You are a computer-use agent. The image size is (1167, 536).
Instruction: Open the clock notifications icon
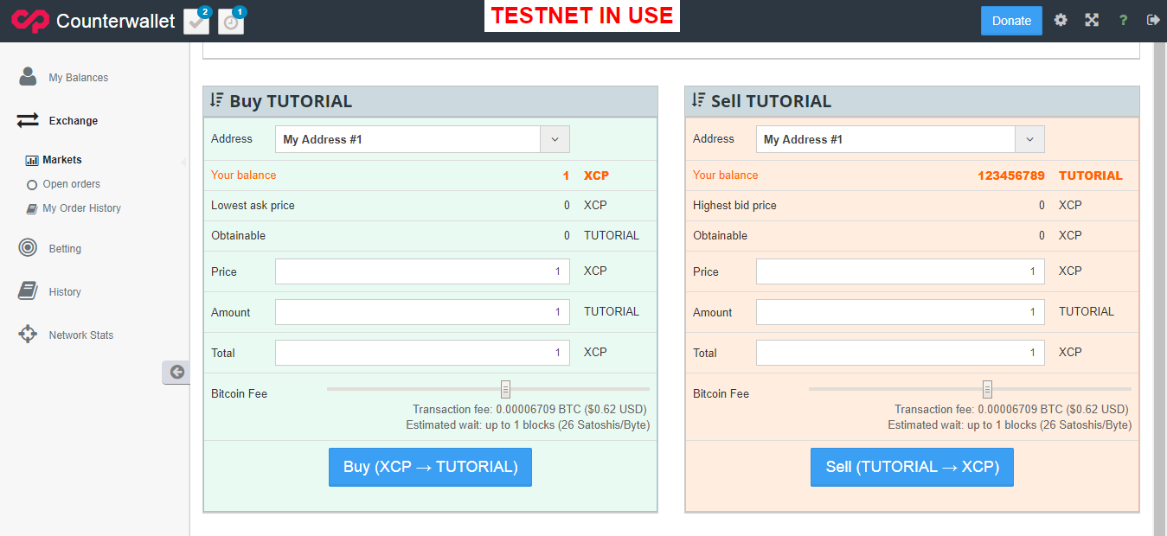[231, 22]
